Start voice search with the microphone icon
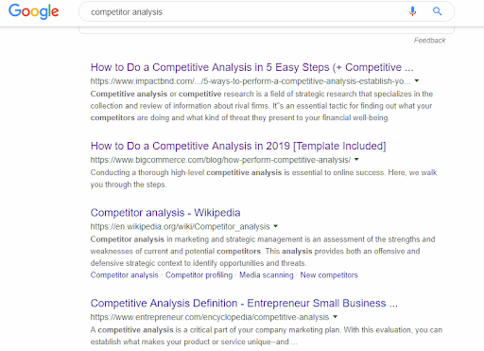The height and width of the screenshot is (351, 484). [412, 11]
